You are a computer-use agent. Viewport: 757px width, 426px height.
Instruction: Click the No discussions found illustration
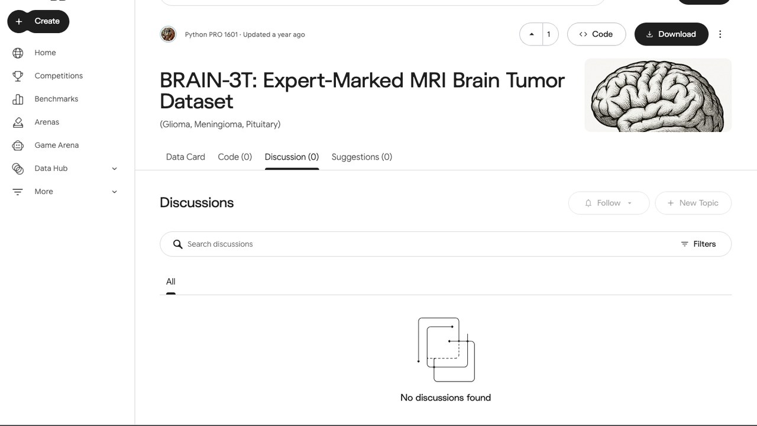[x=446, y=350]
